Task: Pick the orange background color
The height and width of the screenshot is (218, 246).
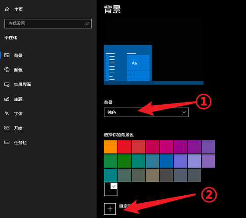Action: 111,147
